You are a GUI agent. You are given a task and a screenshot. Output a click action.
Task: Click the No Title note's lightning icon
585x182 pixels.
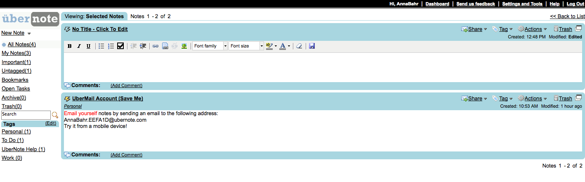point(67,29)
